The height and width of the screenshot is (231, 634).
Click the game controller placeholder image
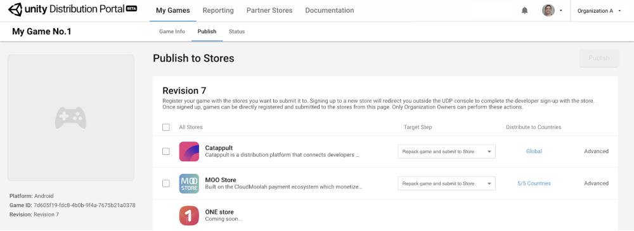[71, 118]
